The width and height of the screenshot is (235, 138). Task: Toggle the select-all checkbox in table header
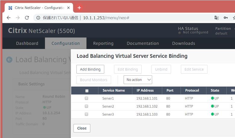[87, 91]
